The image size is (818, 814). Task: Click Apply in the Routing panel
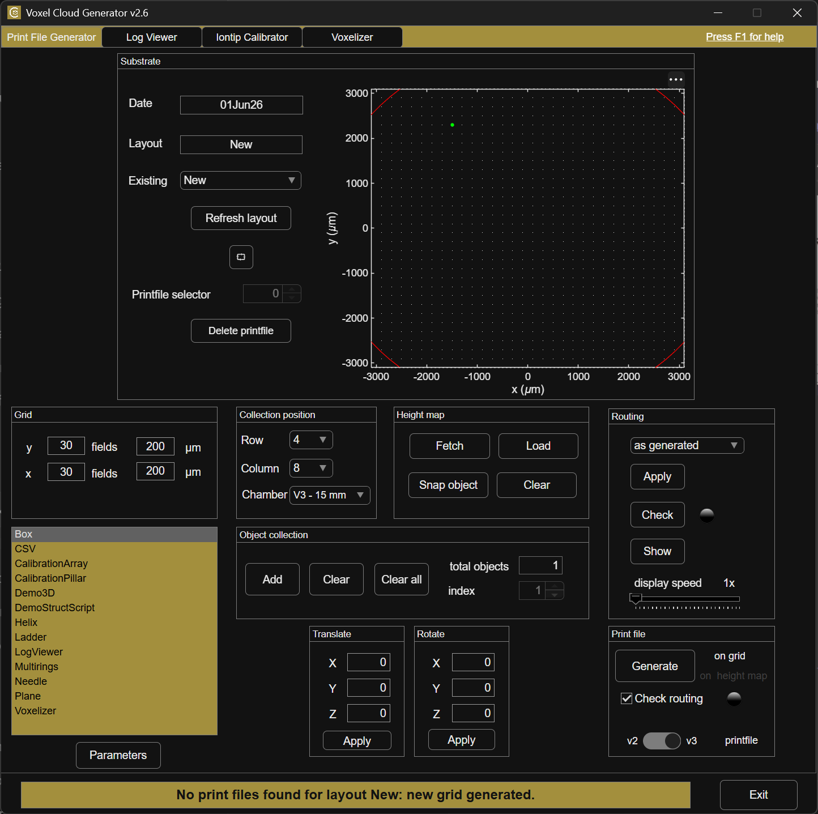pyautogui.click(x=658, y=477)
